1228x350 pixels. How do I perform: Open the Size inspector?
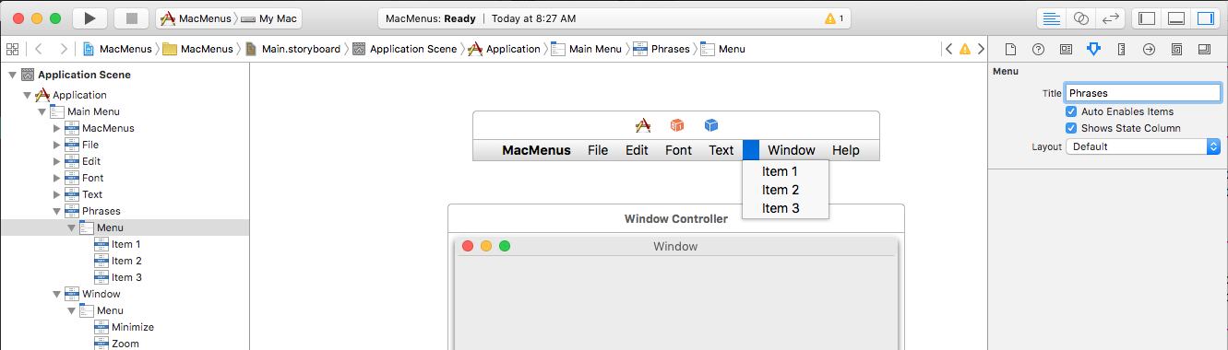tap(1121, 49)
